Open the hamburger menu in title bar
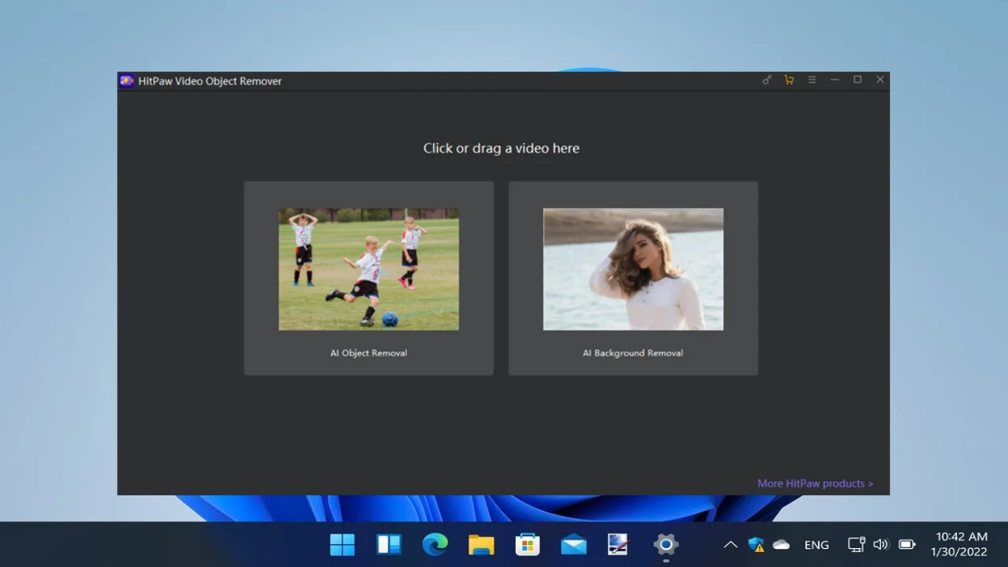Image resolution: width=1008 pixels, height=567 pixels. pos(812,80)
